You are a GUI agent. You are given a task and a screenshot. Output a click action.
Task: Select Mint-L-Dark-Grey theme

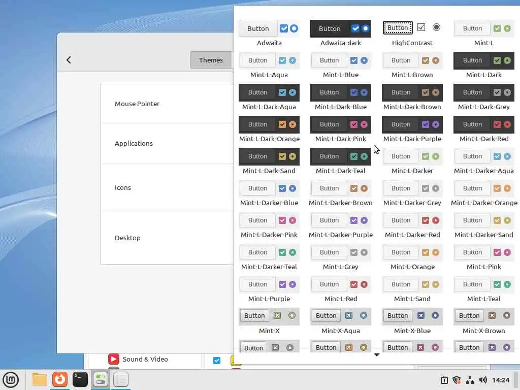pyautogui.click(x=484, y=97)
